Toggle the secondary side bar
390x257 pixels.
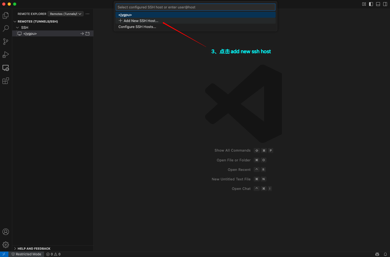385,4
